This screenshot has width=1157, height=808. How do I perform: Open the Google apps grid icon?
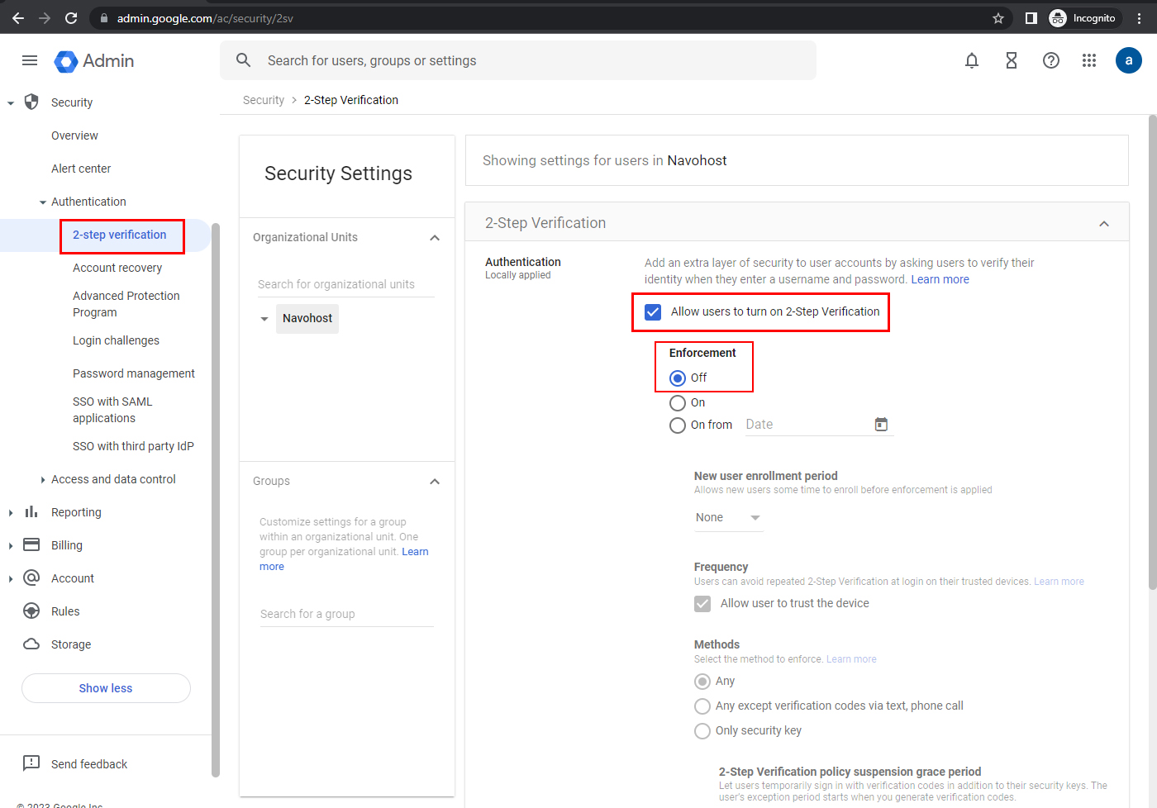tap(1089, 60)
